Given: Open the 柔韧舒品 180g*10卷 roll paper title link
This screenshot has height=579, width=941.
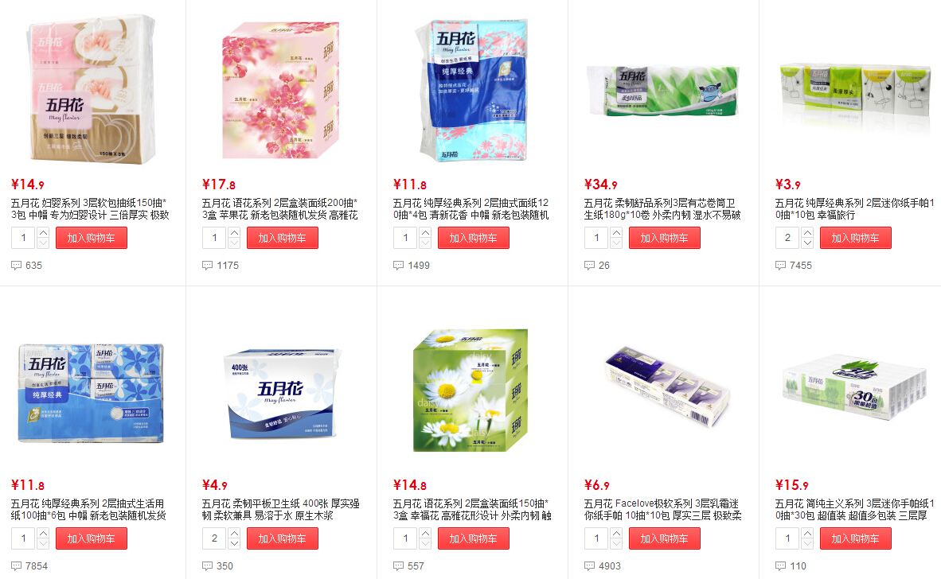Looking at the screenshot, I should coord(662,208).
